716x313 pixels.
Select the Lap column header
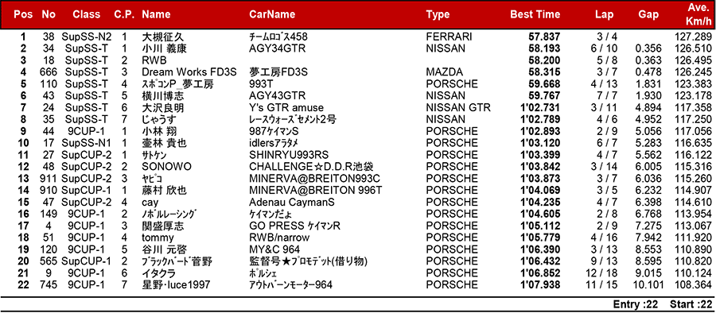tap(604, 14)
